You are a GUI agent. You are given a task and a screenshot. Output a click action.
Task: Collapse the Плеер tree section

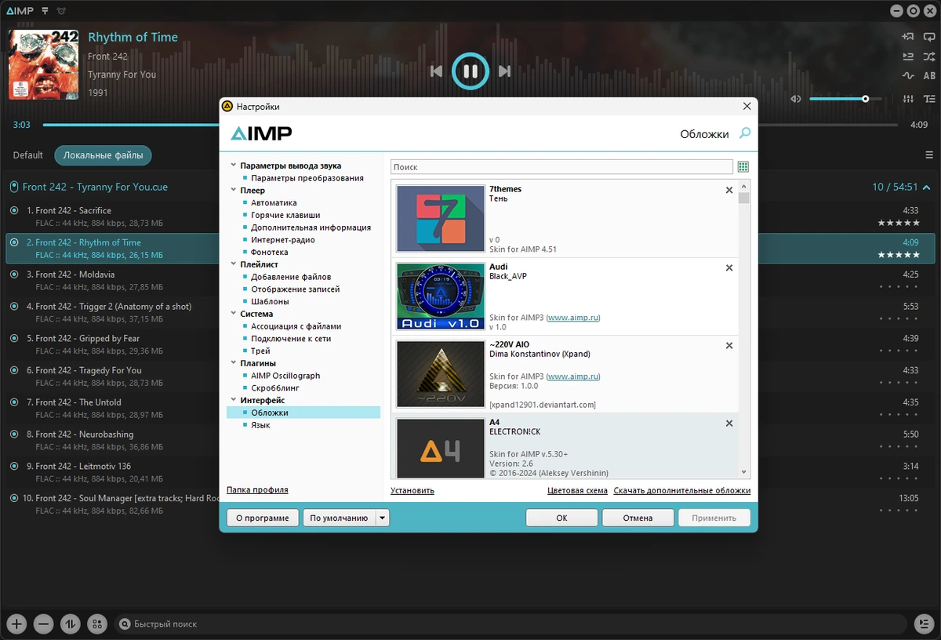[233, 190]
